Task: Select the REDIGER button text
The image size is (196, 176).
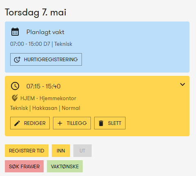Action: pyautogui.click(x=35, y=123)
